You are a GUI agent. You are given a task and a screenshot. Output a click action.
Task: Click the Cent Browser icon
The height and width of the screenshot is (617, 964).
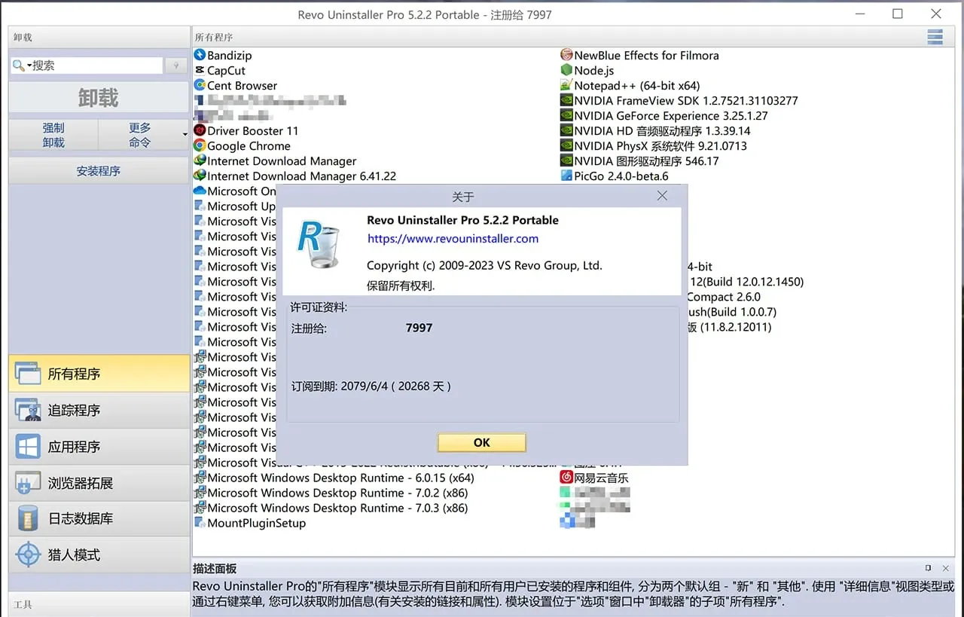[200, 85]
